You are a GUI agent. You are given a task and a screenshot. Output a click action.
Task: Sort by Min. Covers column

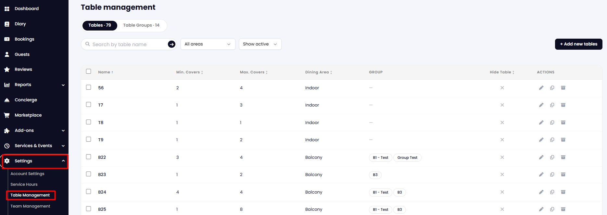coord(189,72)
